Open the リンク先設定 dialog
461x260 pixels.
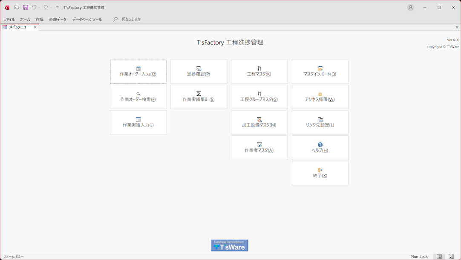[320, 123]
